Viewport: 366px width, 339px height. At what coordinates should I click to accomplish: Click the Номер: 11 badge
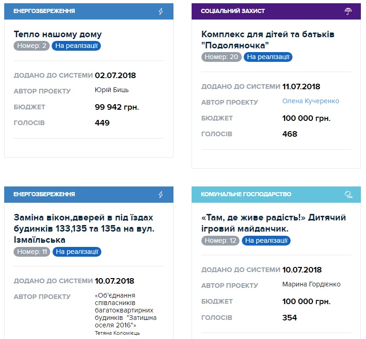[x=32, y=252]
